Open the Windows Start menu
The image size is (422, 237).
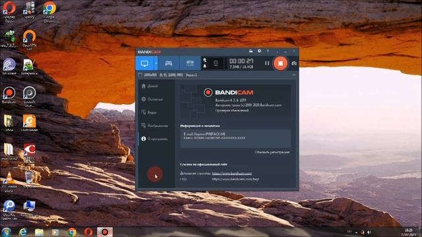(x=6, y=232)
